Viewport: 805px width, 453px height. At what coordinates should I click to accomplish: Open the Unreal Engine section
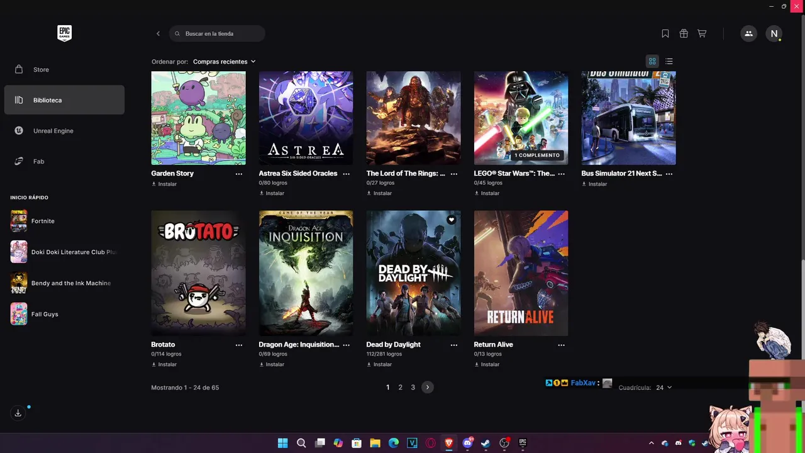(64, 131)
